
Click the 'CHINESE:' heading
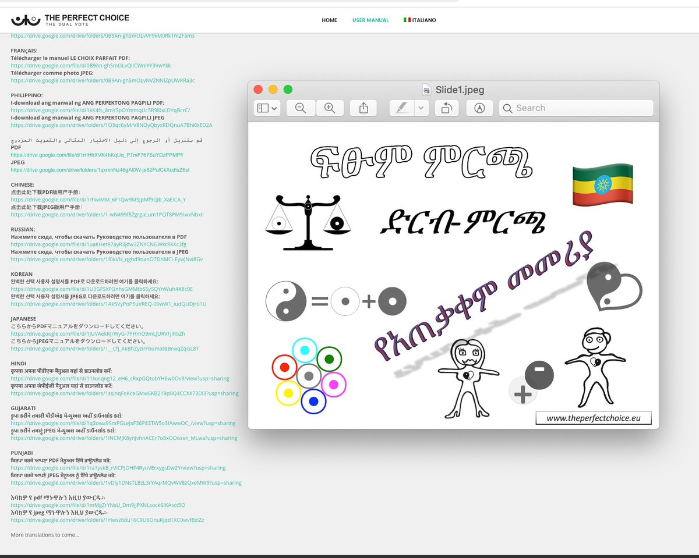[x=23, y=184]
